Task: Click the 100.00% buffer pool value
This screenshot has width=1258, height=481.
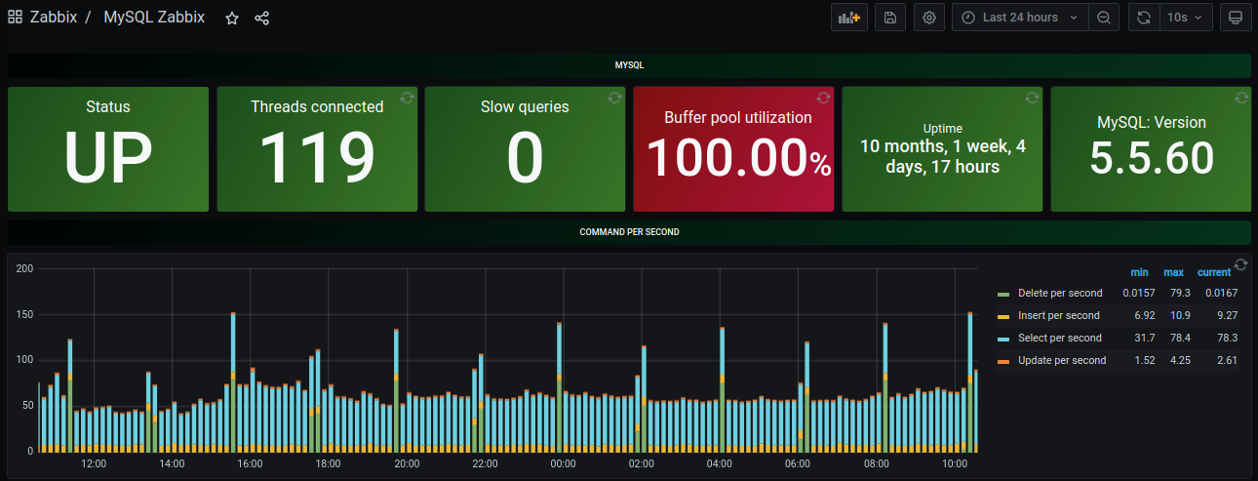Action: (739, 158)
